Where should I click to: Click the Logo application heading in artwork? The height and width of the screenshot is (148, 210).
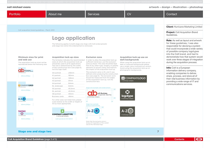point(73,38)
